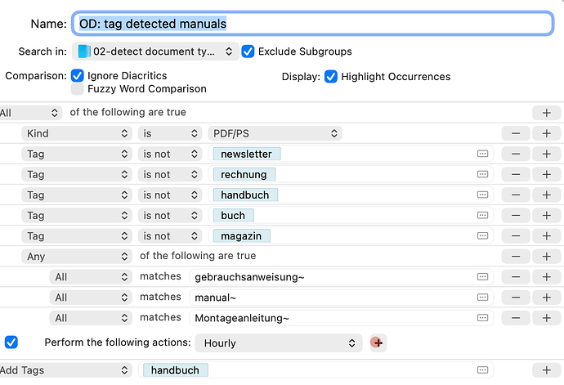Open the Add Tags action dropdown
Viewport: 564px width, 385px height.
pyautogui.click(x=65, y=370)
